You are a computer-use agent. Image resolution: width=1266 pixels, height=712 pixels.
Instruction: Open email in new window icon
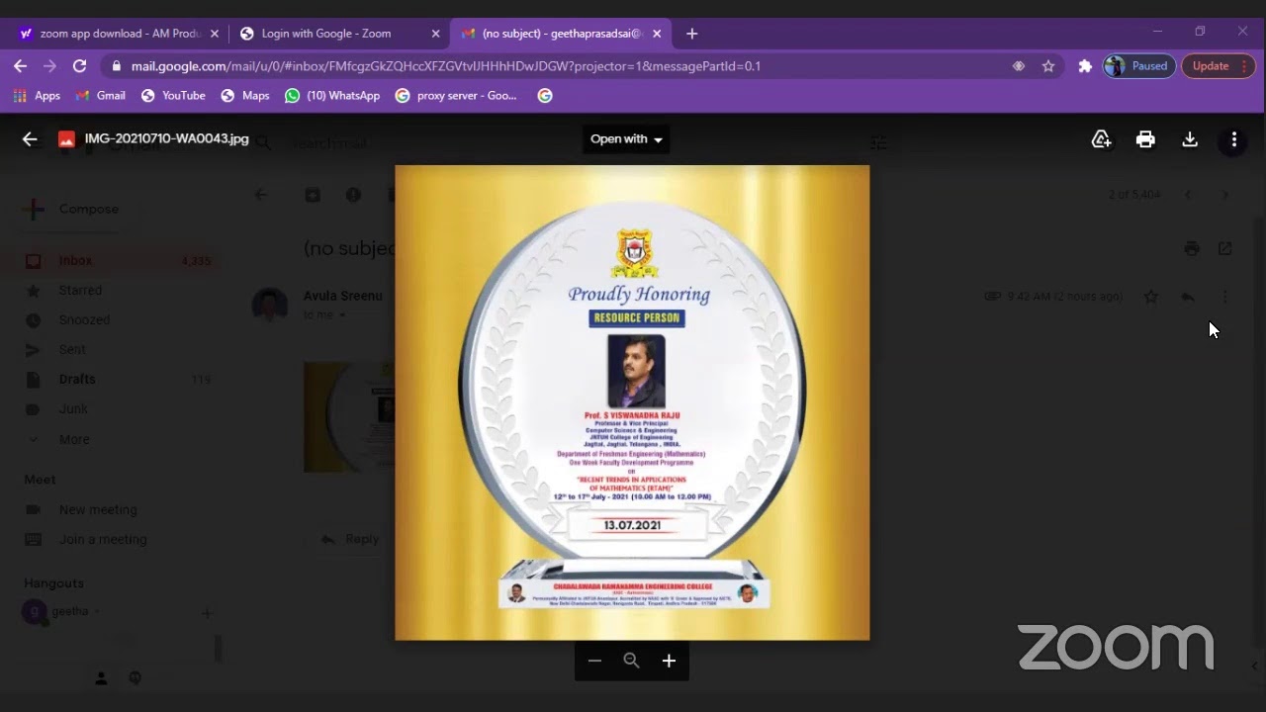[x=1225, y=249]
